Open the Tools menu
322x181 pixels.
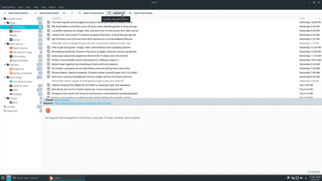coord(43,7)
